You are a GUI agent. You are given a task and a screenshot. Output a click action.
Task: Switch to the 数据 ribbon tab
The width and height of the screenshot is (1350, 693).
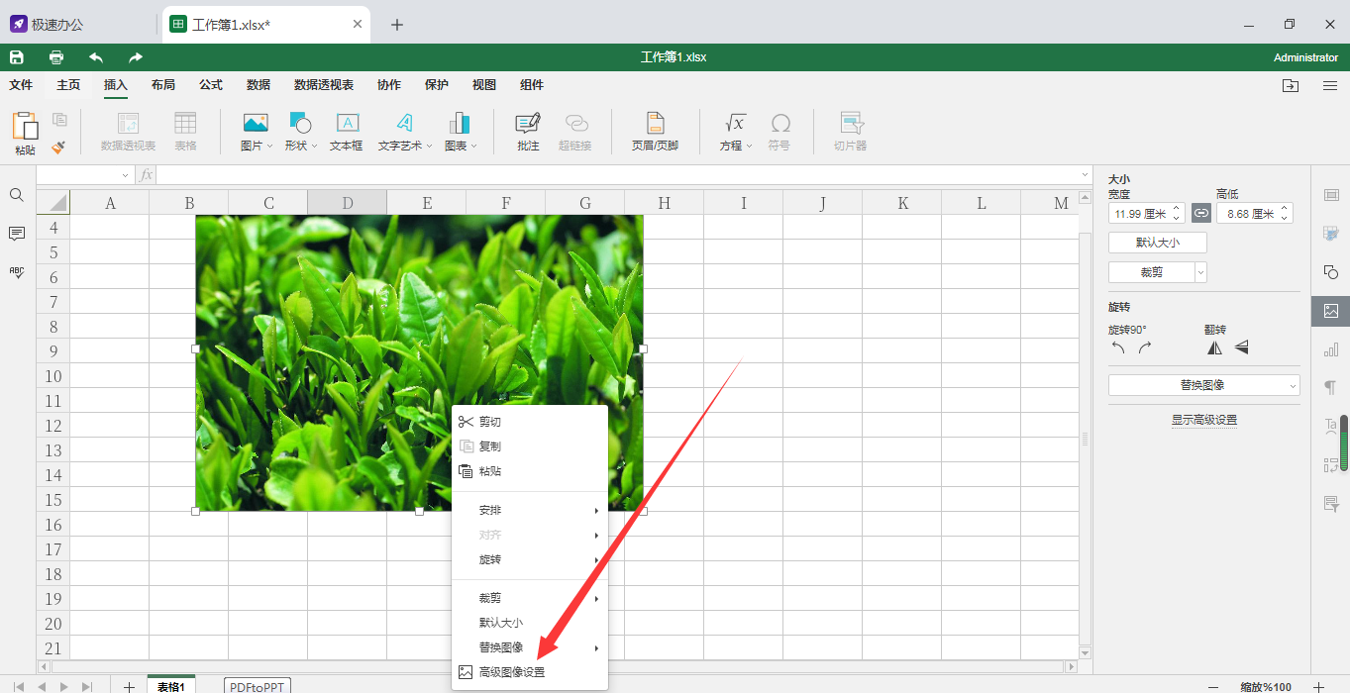click(x=259, y=85)
